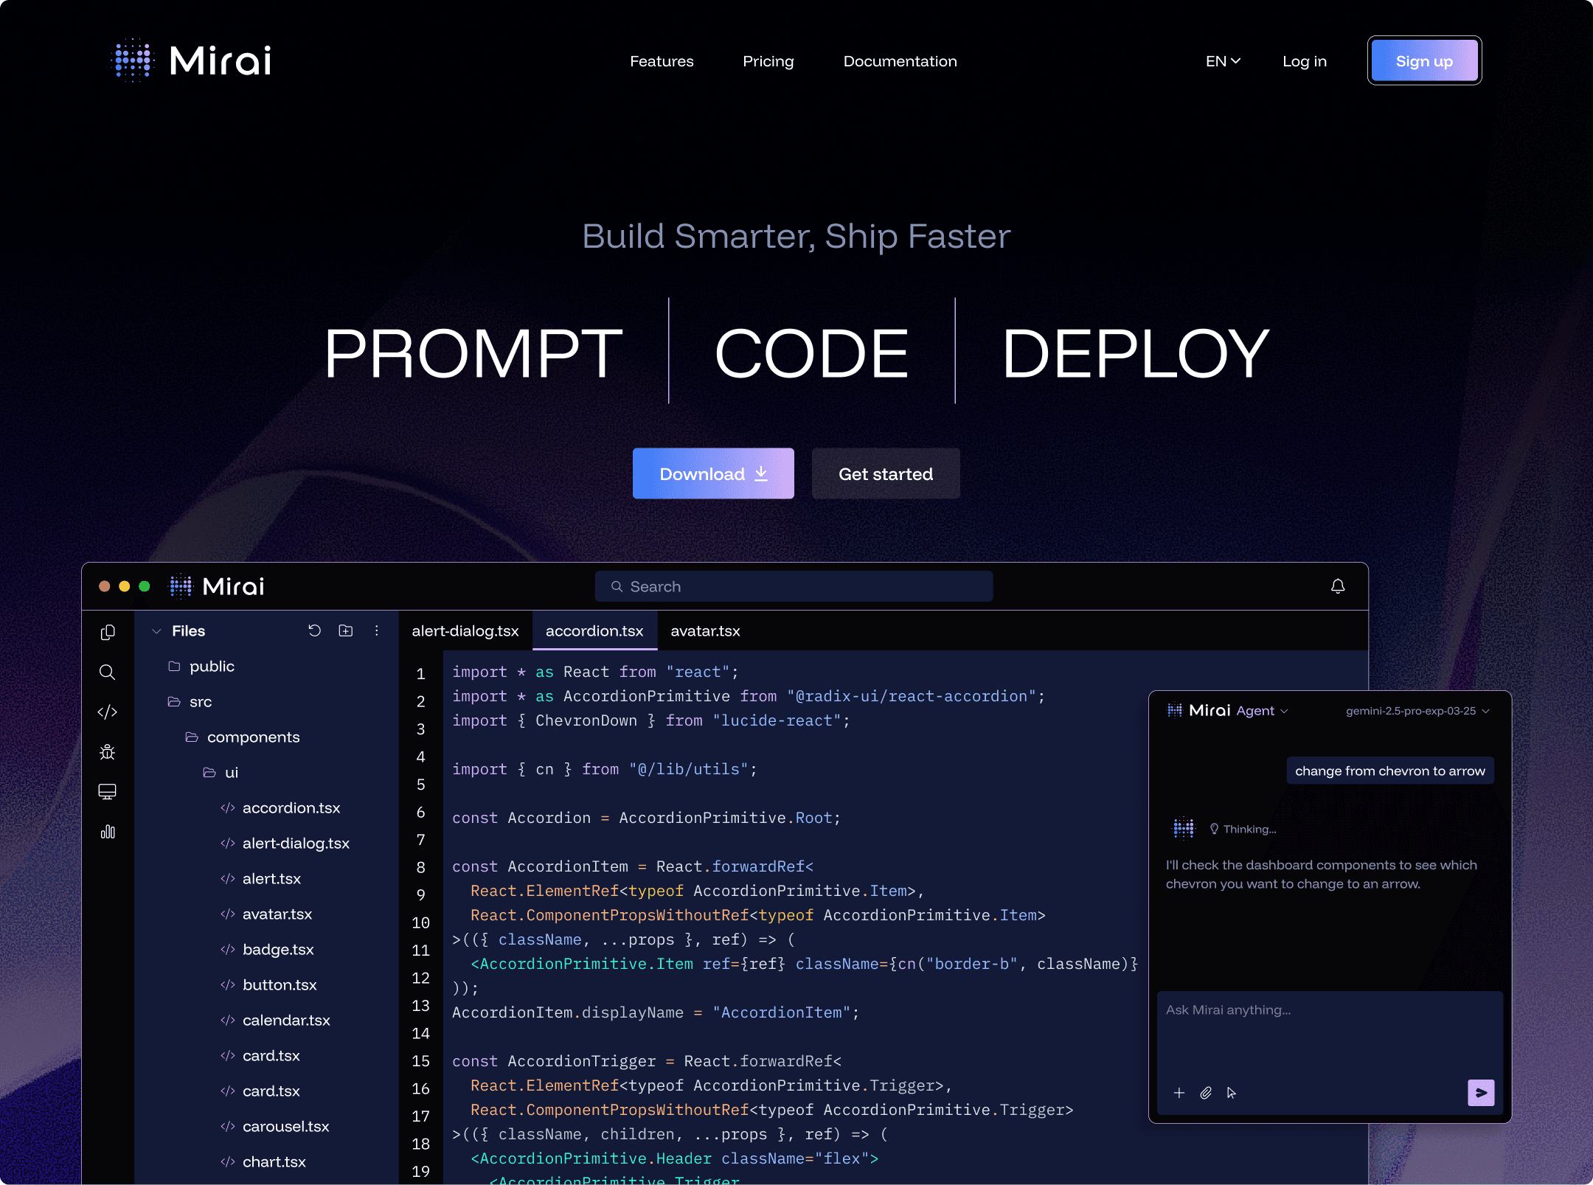Click the sidebar search magnifier icon
1593x1185 pixels.
108,672
